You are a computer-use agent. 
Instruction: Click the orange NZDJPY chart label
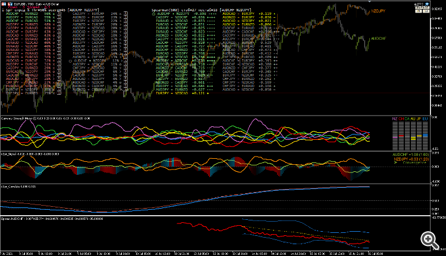378,11
